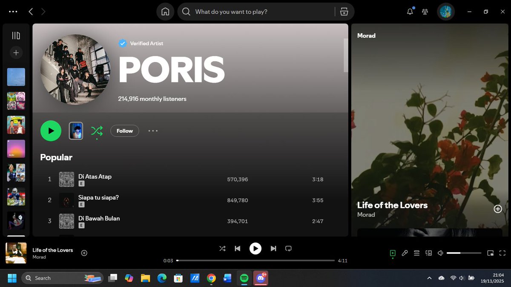The height and width of the screenshot is (287, 511).
Task: Enter full screen player mode
Action: coord(502,253)
